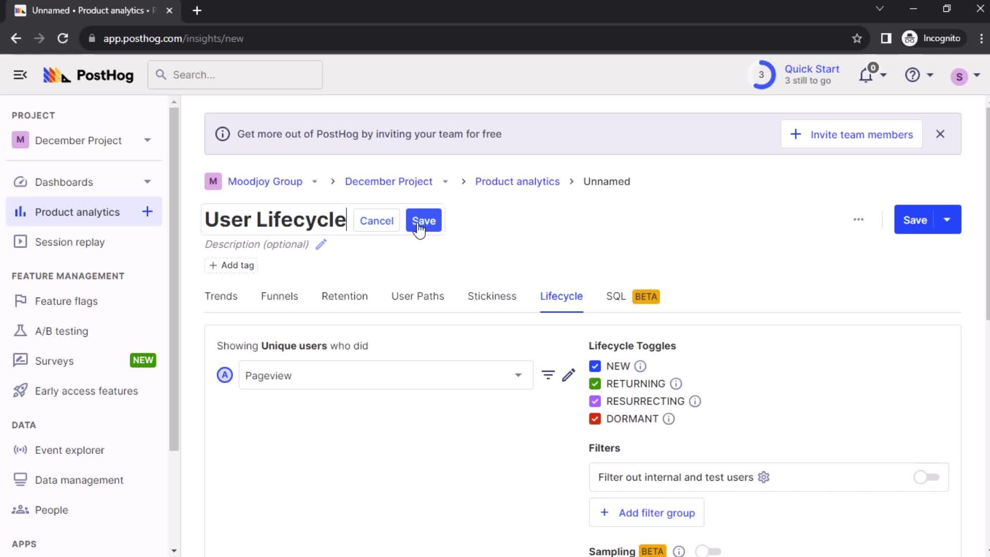Select the Lifecycle tab
Image resolution: width=990 pixels, height=557 pixels.
pyautogui.click(x=562, y=297)
